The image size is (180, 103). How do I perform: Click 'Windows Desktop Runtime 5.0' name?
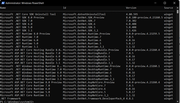[x=42, y=76]
